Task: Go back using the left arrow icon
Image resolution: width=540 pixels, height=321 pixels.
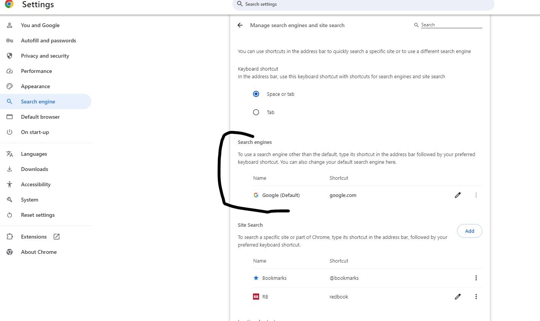Action: pos(240,25)
